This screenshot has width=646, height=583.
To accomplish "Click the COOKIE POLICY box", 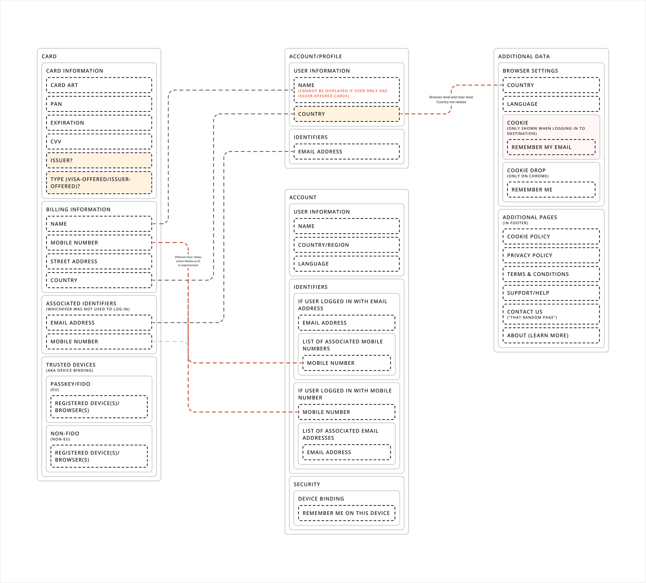I will click(551, 237).
